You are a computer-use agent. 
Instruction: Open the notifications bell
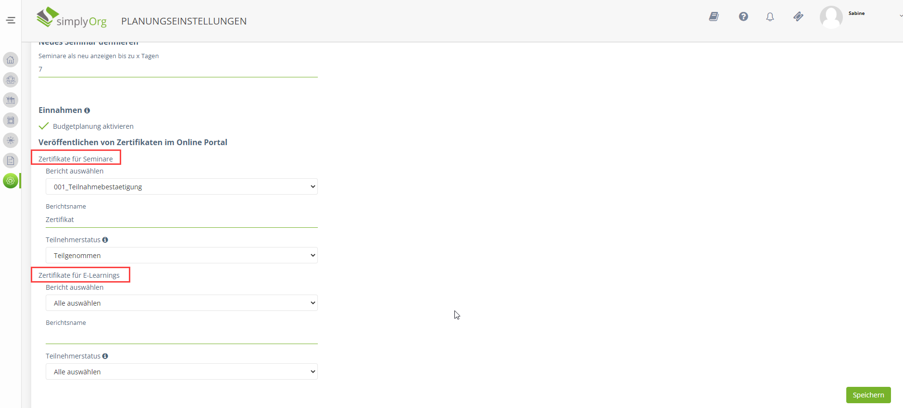(770, 17)
